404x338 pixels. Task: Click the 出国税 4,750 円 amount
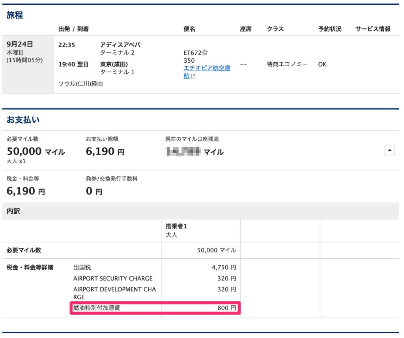[224, 267]
